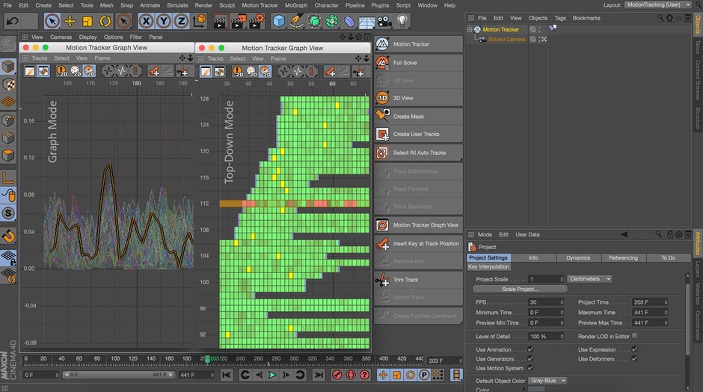Uncheck Use Animation option
Image resolution: width=703 pixels, height=392 pixels.
point(530,349)
